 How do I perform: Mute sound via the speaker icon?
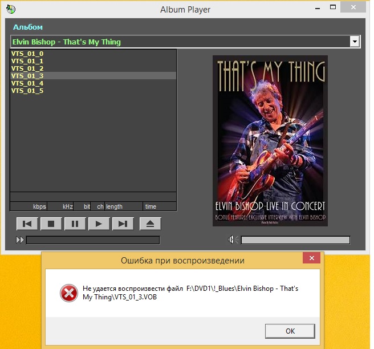(233, 240)
